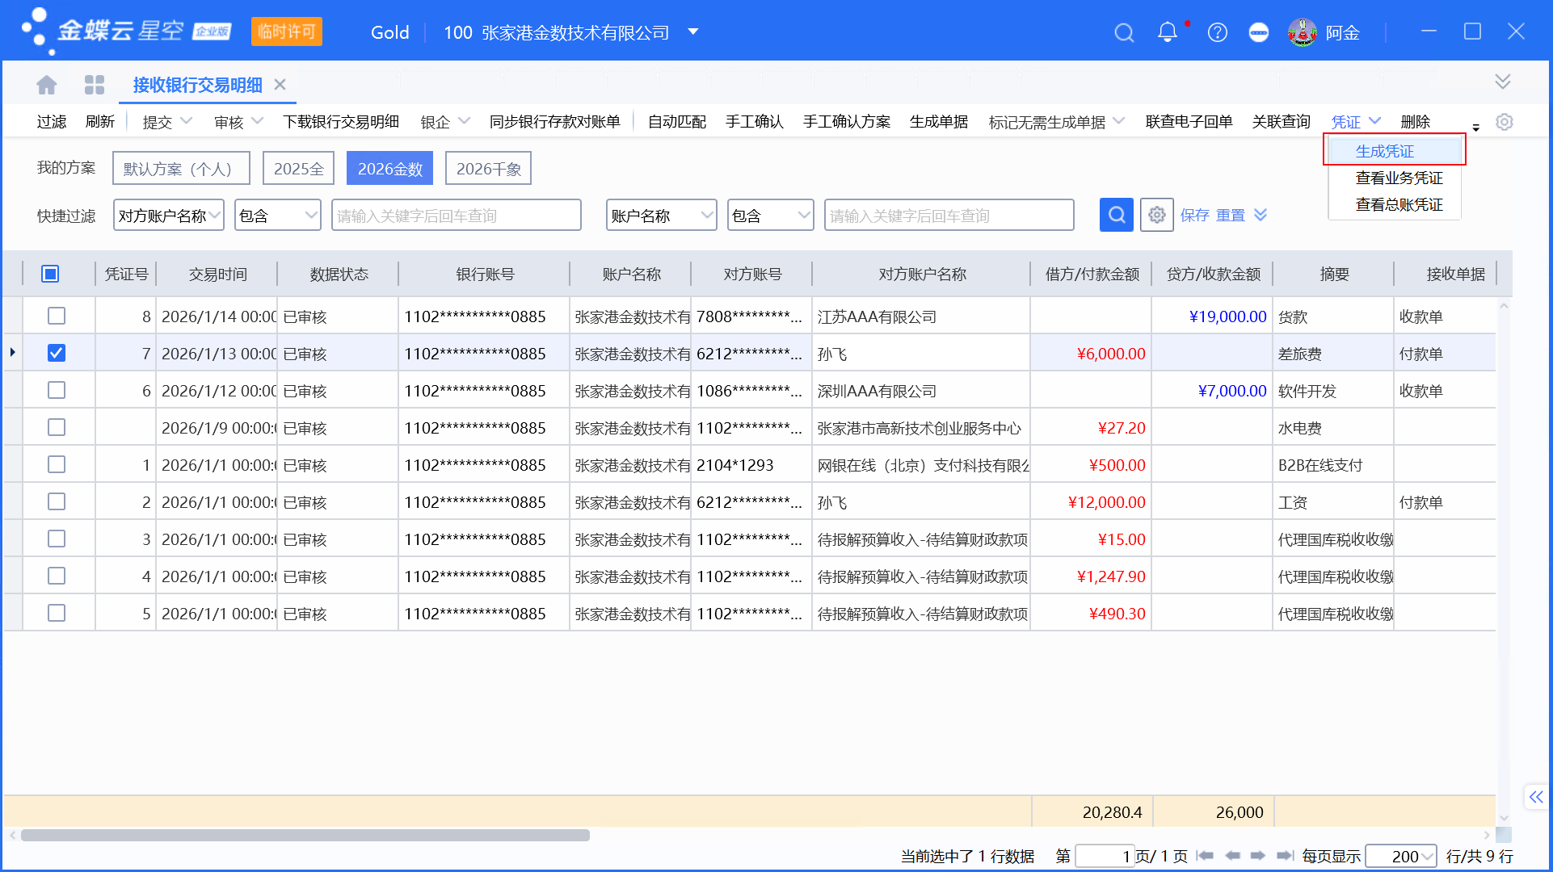Click 下载银行交易明细 button
1553x872 pixels.
(x=341, y=121)
